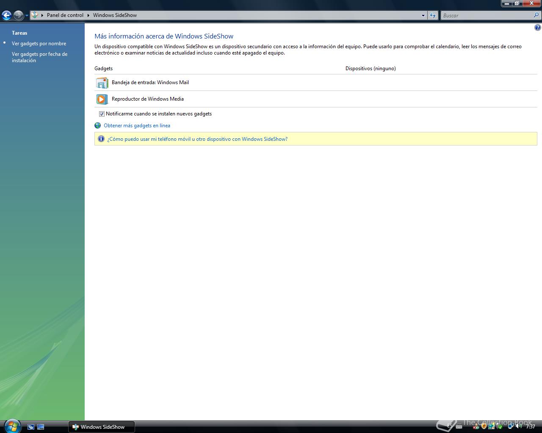Screen dimensions: 542x433
Task: Refresh the page with the refresh button
Action: tap(432, 16)
